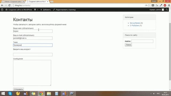
Task: Click the volume speaker in system tray
Action: click(154, 94)
